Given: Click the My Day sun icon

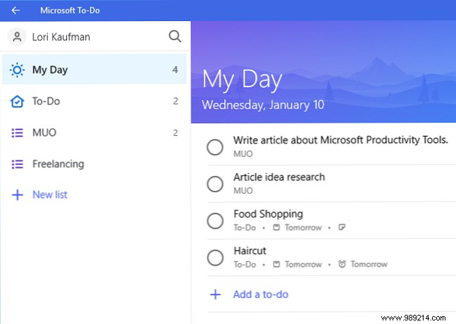Looking at the screenshot, I should click(x=17, y=70).
